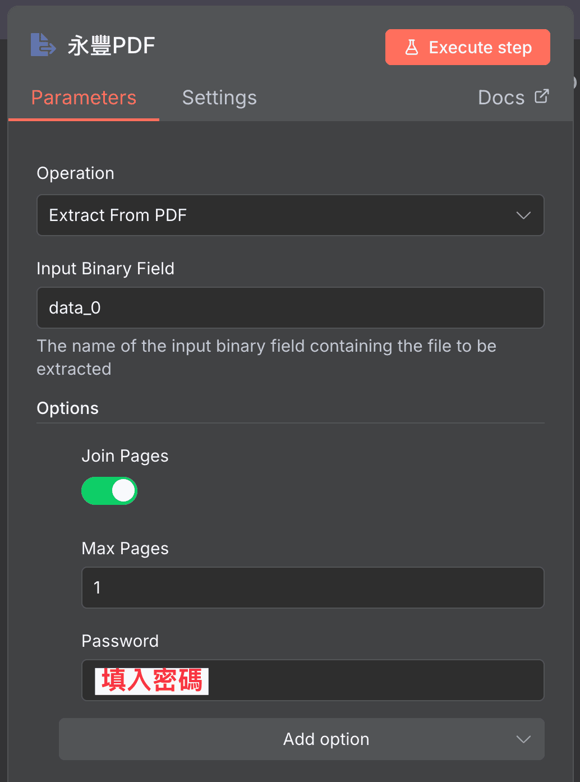Click the Options section heading
This screenshot has height=782, width=580.
(x=67, y=408)
